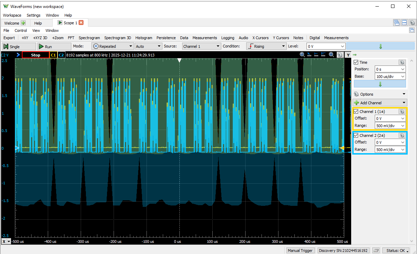Click the Time panel gear icon
Viewport: 417px width, 254px height.
(x=402, y=62)
